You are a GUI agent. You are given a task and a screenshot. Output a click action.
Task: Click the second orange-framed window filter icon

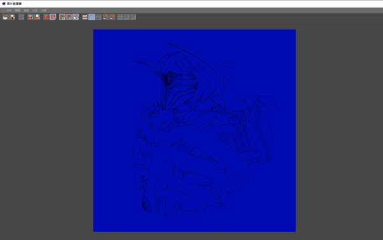(x=69, y=17)
